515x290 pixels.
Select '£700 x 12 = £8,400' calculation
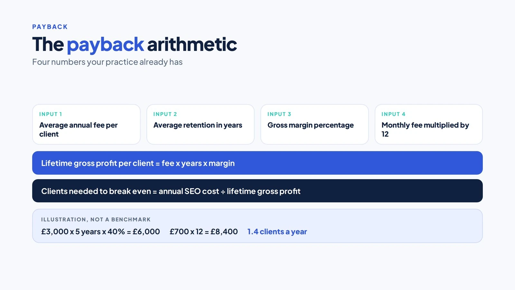(x=204, y=232)
